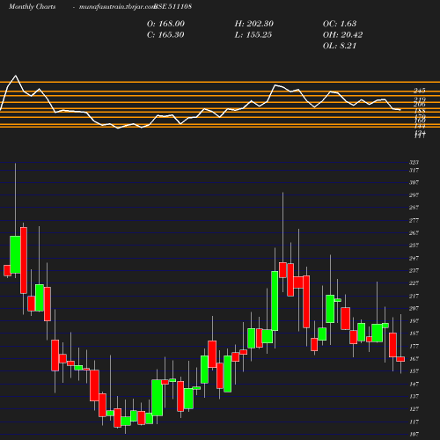
Task: Click the 227 price axis label
Action: point(414,283)
